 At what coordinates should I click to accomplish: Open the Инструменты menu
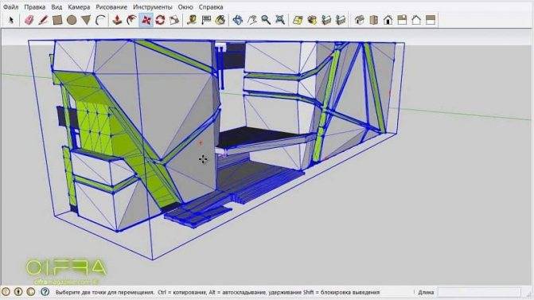[152, 7]
